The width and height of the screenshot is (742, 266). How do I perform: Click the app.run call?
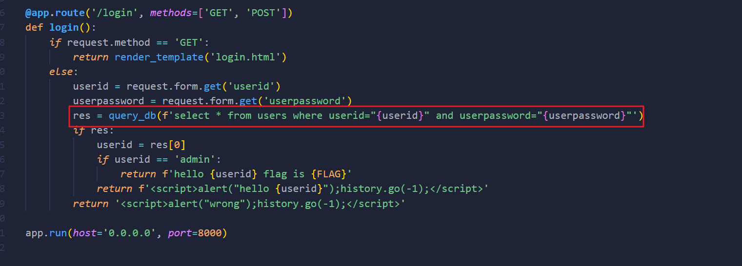(x=46, y=233)
